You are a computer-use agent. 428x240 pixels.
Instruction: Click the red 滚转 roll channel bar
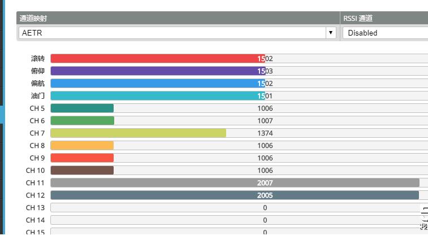[157, 59]
